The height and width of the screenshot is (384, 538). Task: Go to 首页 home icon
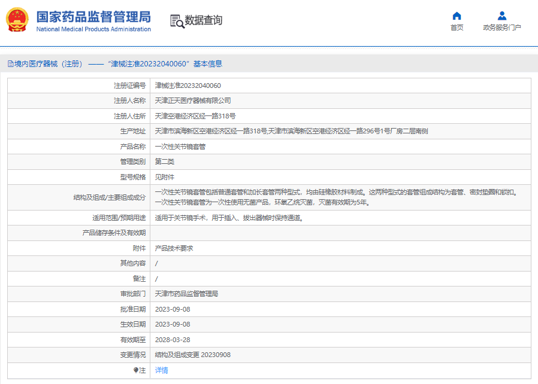point(457,16)
